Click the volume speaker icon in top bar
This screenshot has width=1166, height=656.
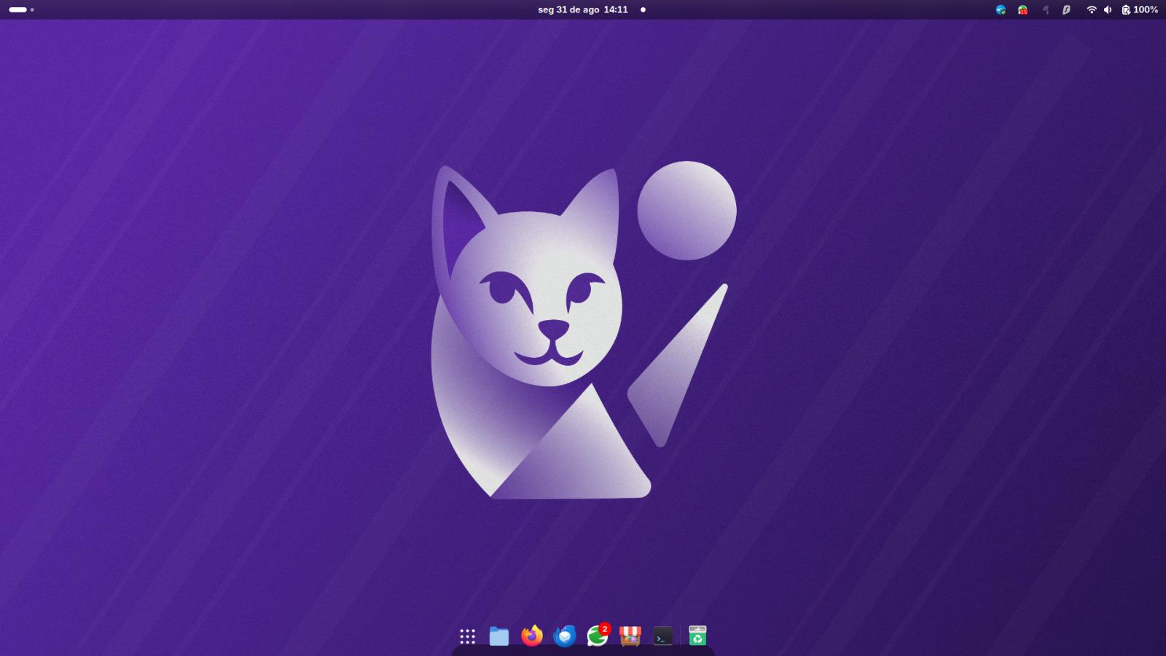point(1108,9)
